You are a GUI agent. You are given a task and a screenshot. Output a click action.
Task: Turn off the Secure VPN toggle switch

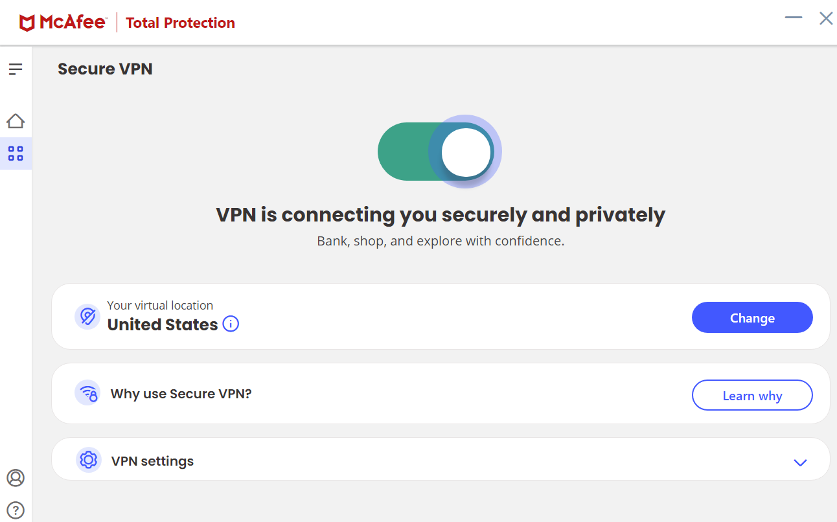tap(438, 152)
